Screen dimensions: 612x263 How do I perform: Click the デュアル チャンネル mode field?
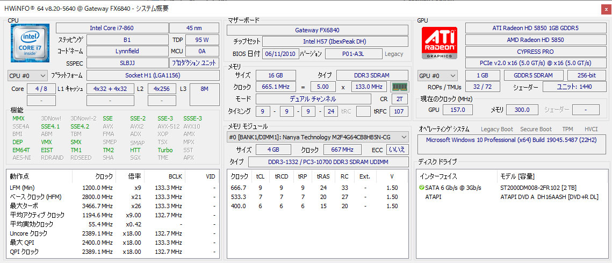[313, 99]
